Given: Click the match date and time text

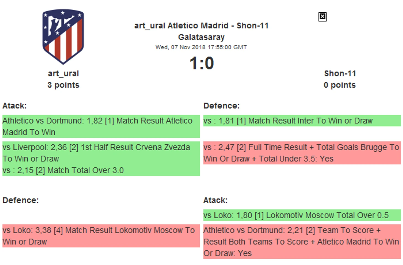Looking at the screenshot, I should (x=201, y=47).
